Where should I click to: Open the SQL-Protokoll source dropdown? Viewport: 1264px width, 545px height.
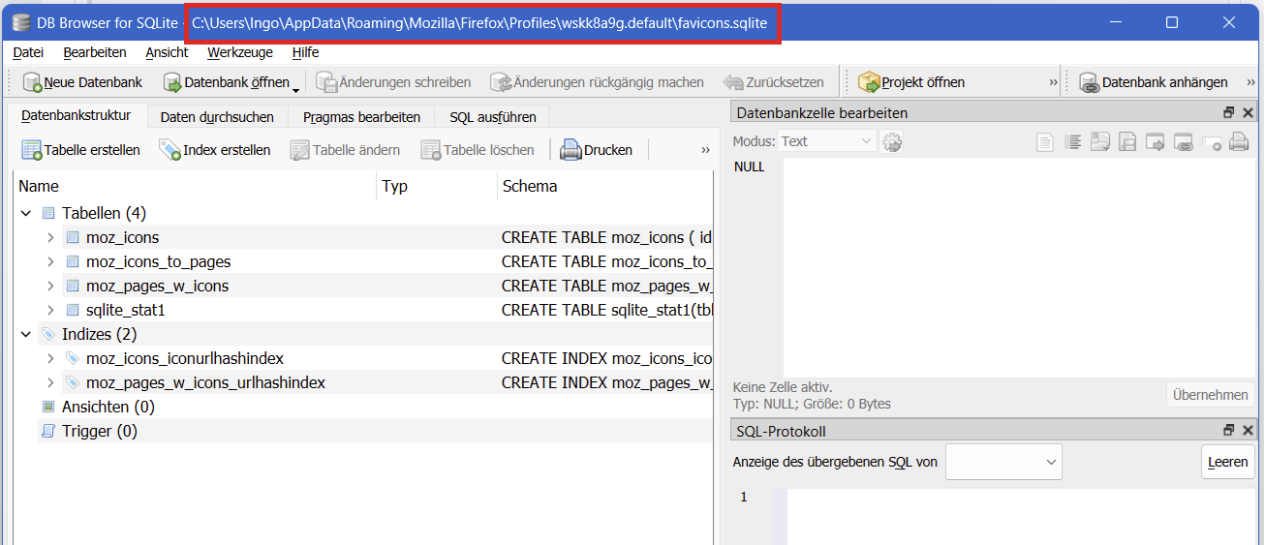(1003, 462)
